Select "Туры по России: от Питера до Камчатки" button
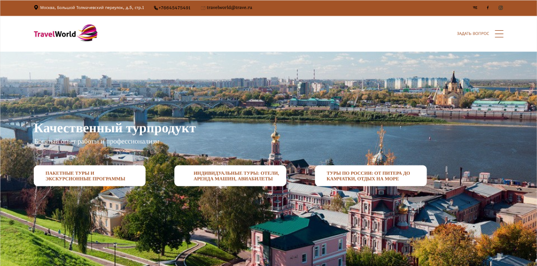 point(371,176)
